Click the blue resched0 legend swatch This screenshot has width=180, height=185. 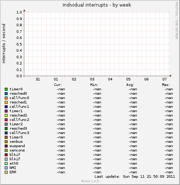click(x=6, y=94)
